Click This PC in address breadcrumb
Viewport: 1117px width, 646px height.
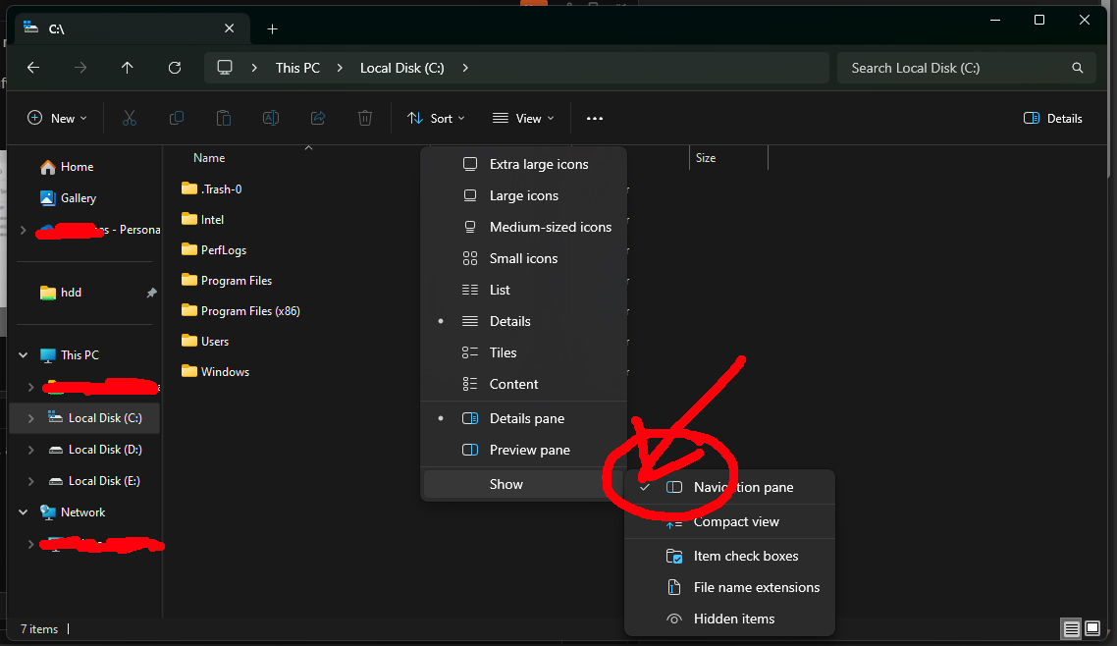pos(297,68)
